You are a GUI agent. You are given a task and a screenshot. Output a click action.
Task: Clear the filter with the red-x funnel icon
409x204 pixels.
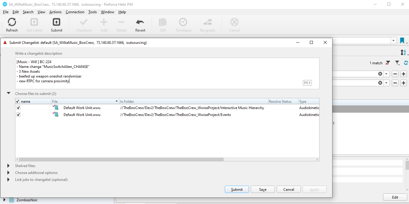(x=388, y=63)
